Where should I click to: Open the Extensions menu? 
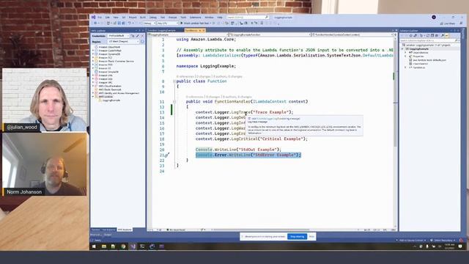point(195,18)
